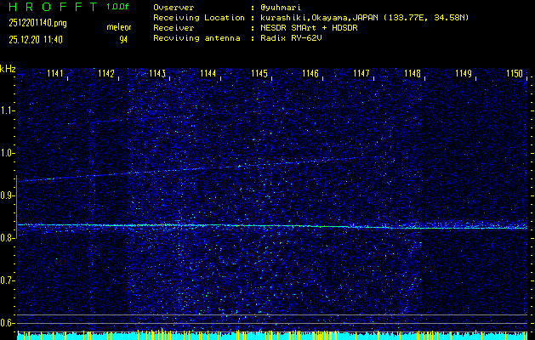535x340 pixels.
Task: Click the cyan signal level bar at bottom
Action: [x=267, y=337]
